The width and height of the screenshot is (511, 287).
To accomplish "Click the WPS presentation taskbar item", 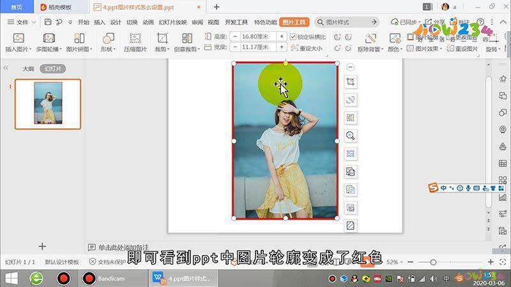I will coord(183,279).
